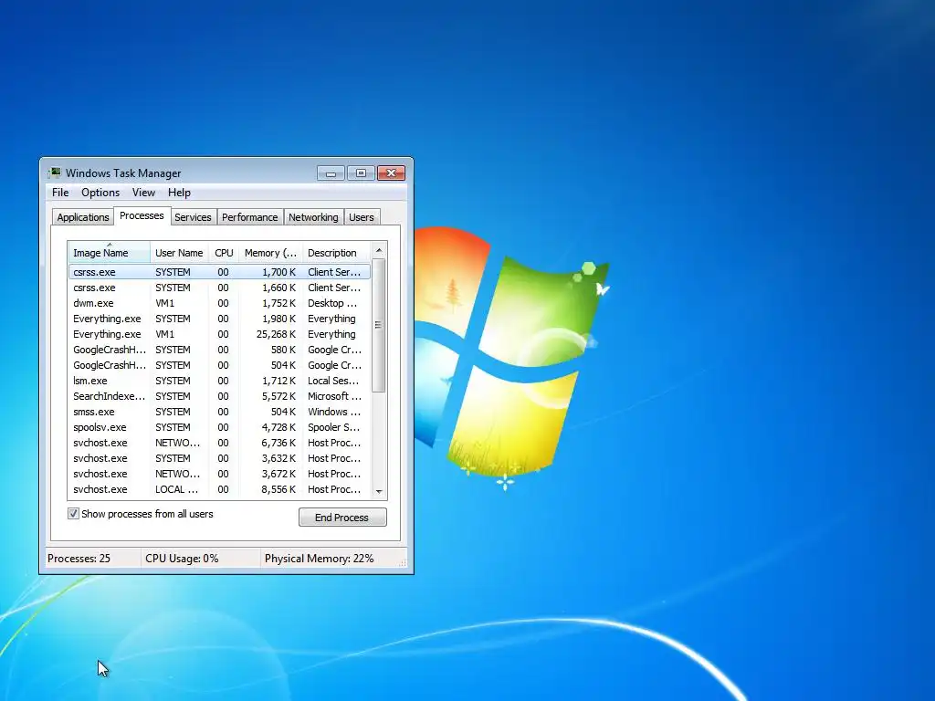
Task: Select the spoolsv.exe process row
Action: click(219, 427)
